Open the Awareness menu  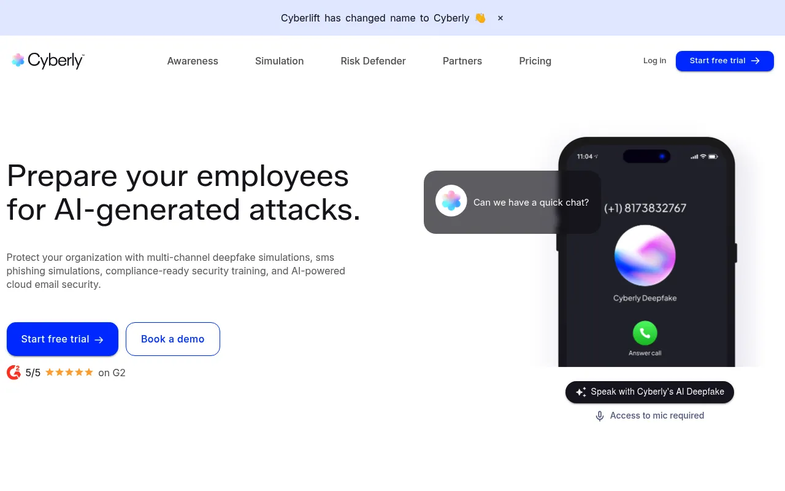pos(193,61)
